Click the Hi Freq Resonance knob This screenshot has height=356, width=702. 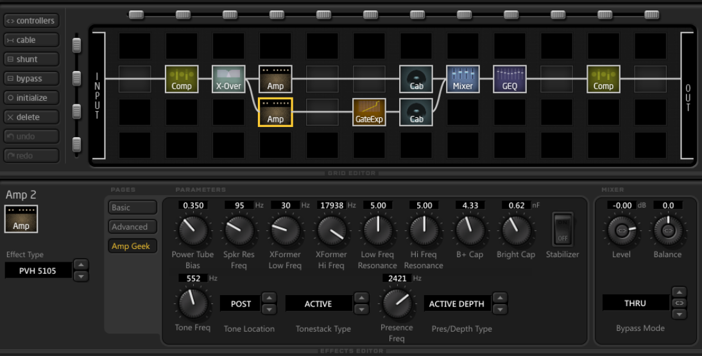[x=424, y=231]
